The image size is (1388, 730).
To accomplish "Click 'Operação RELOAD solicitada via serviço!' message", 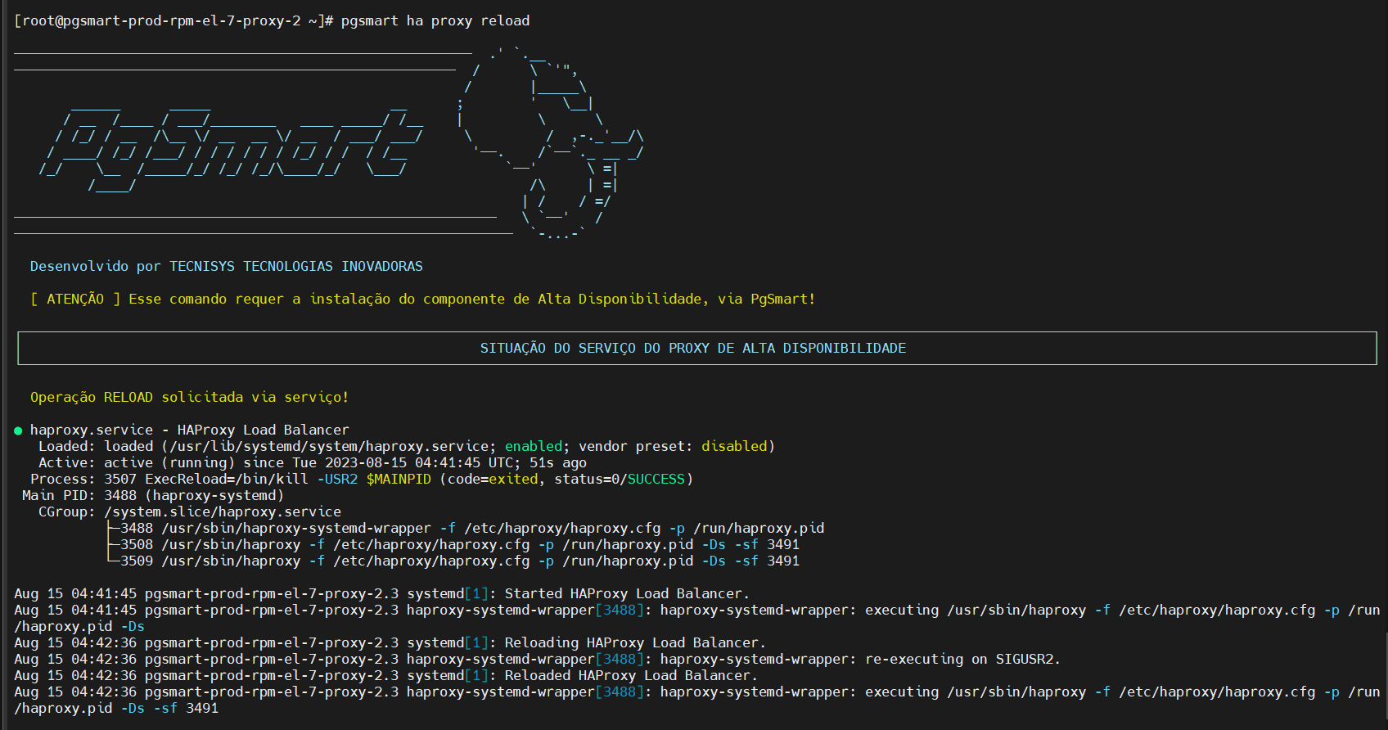I will point(190,397).
